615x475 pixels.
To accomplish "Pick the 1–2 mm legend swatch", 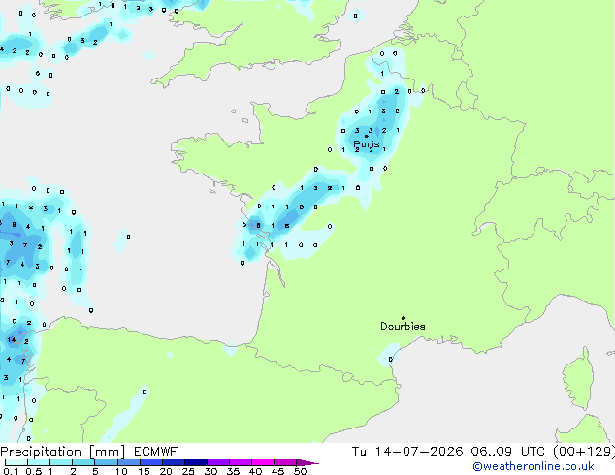I will tap(61, 462).
